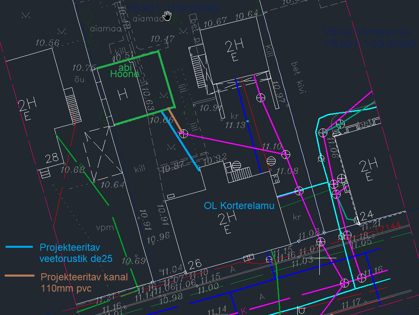Click the crosshair cursor marker near street
Screen dimensions: 419x315
pos(320,259)
